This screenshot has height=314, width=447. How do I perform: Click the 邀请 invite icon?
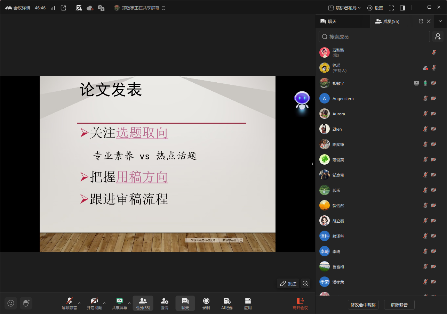coord(164,303)
